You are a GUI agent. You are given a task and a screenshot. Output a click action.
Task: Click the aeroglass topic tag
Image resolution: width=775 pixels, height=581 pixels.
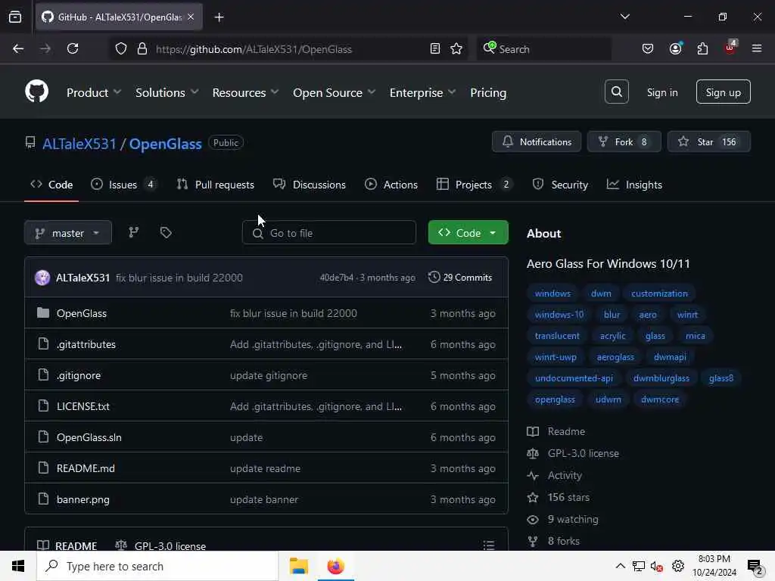(x=615, y=357)
